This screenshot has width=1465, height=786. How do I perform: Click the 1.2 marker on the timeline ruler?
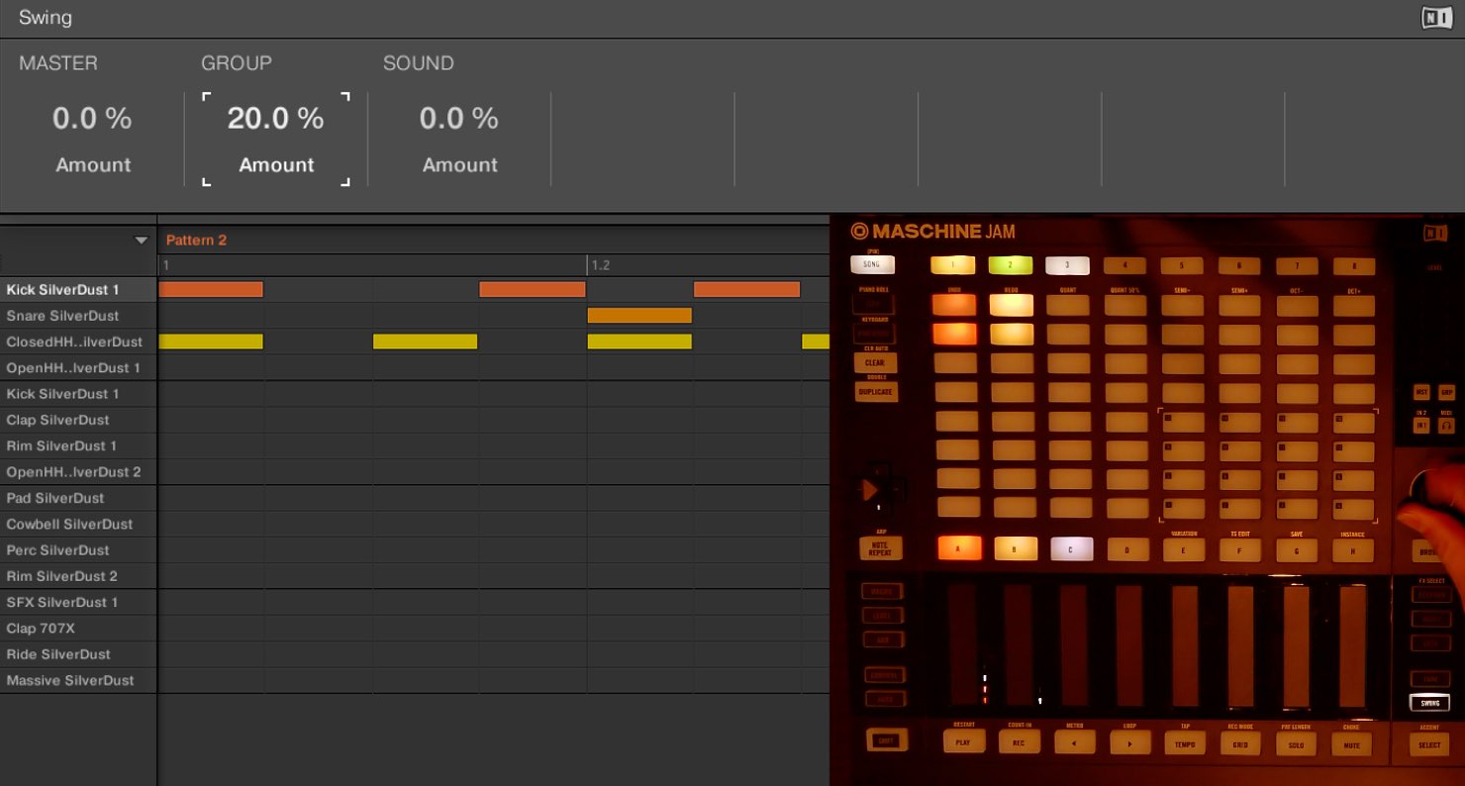pyautogui.click(x=600, y=265)
